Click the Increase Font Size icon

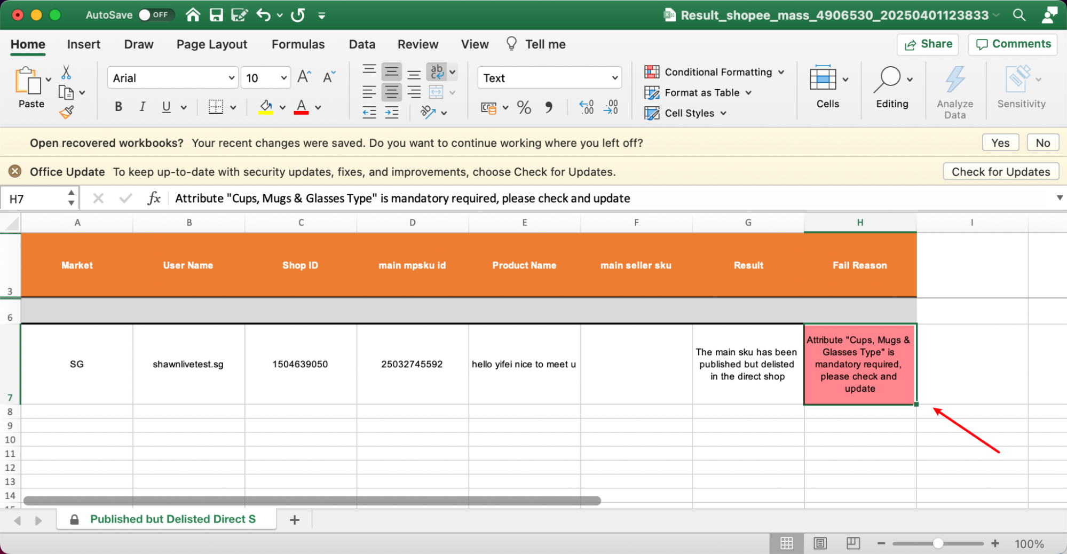[x=304, y=77]
